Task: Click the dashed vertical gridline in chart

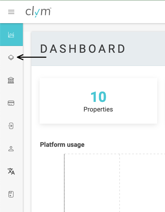Action: point(120,183)
